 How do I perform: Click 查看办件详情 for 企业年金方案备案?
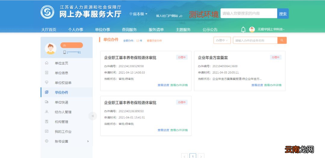click(273, 85)
